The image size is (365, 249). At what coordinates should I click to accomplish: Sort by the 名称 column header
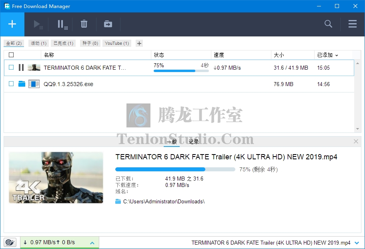click(x=96, y=55)
